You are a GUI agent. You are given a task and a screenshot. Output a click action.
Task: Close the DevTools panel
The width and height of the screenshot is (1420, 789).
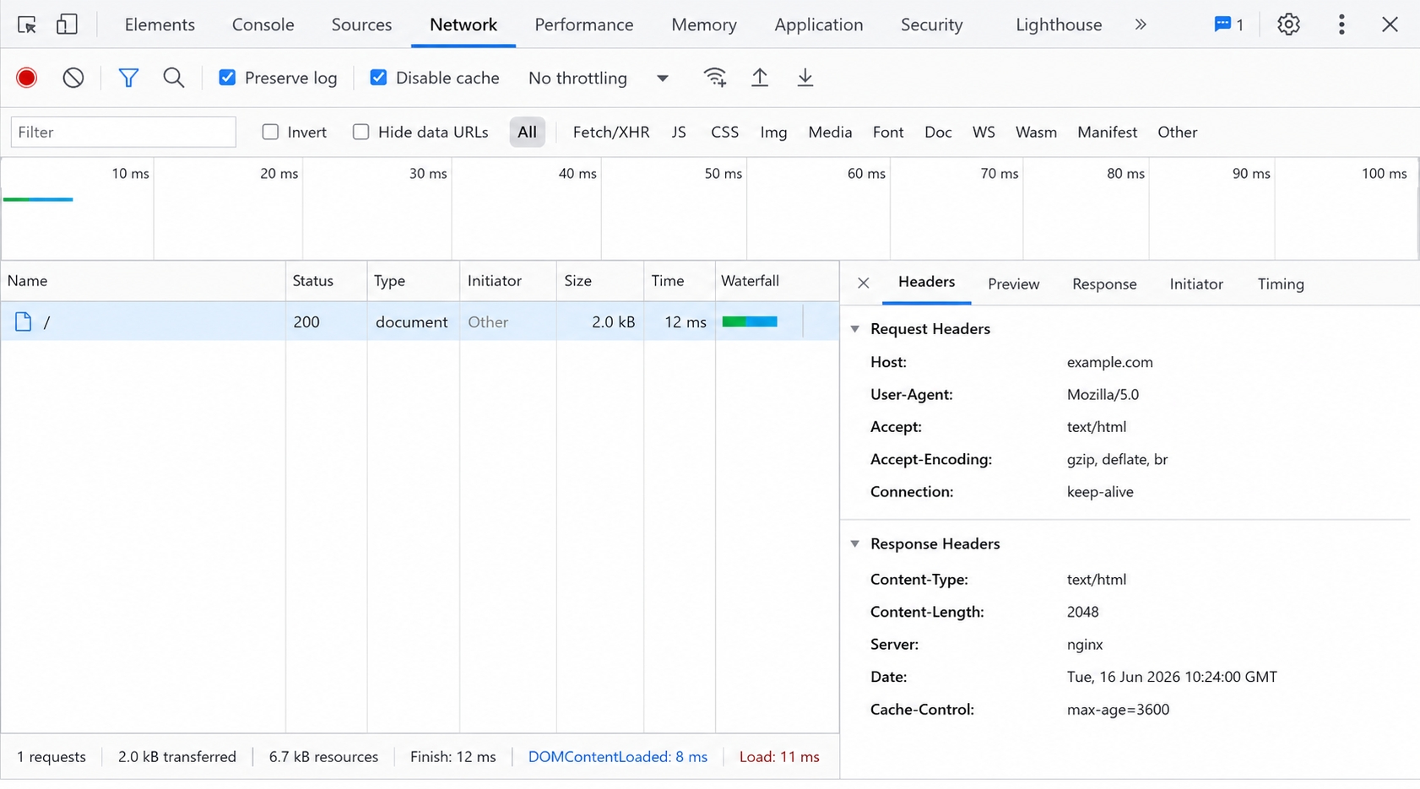[x=1390, y=24]
